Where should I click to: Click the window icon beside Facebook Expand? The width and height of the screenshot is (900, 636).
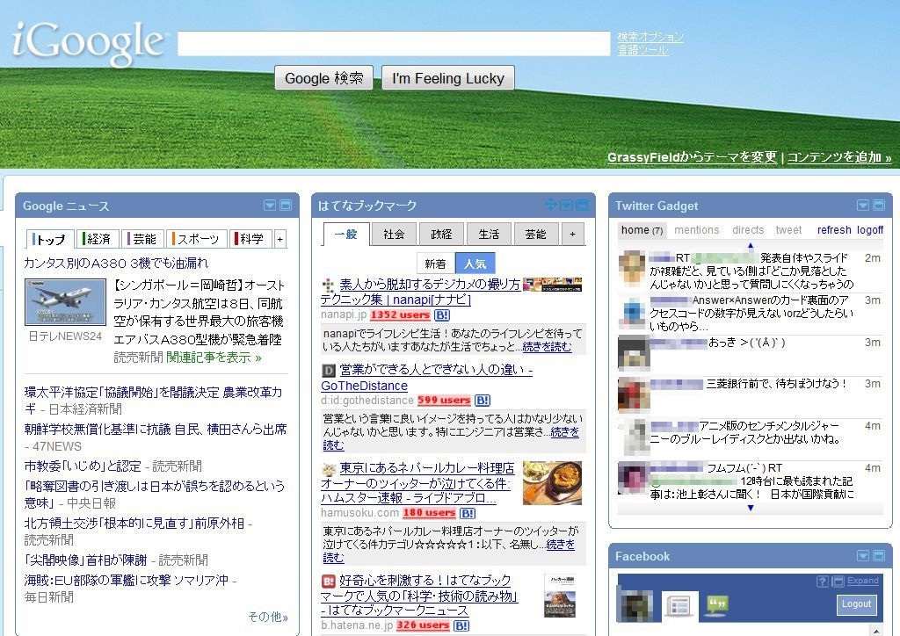tap(838, 582)
